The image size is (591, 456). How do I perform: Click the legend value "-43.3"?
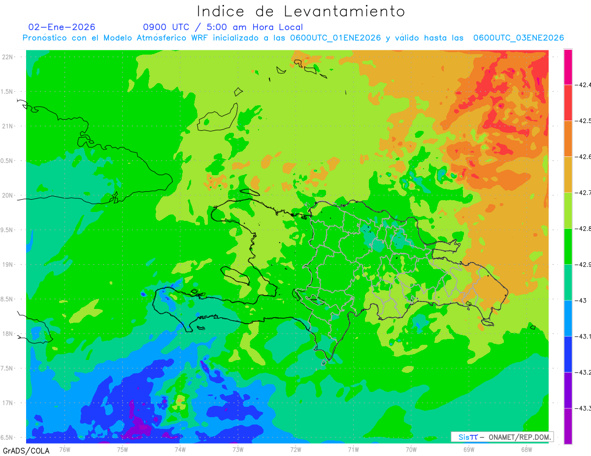(x=583, y=408)
